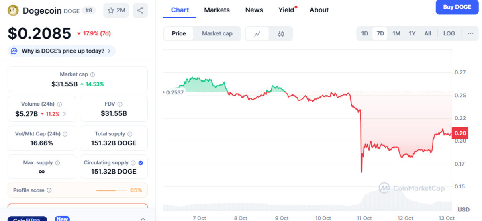The height and width of the screenshot is (221, 482).
Task: Add Dogecoin to watchlist via star button
Action: coord(116,10)
